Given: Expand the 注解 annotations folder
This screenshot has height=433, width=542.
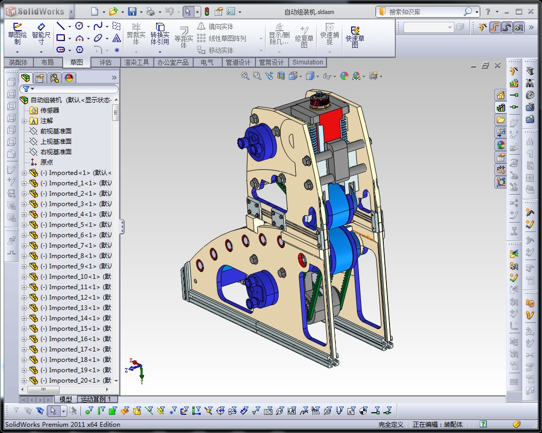Looking at the screenshot, I should pyautogui.click(x=24, y=121).
